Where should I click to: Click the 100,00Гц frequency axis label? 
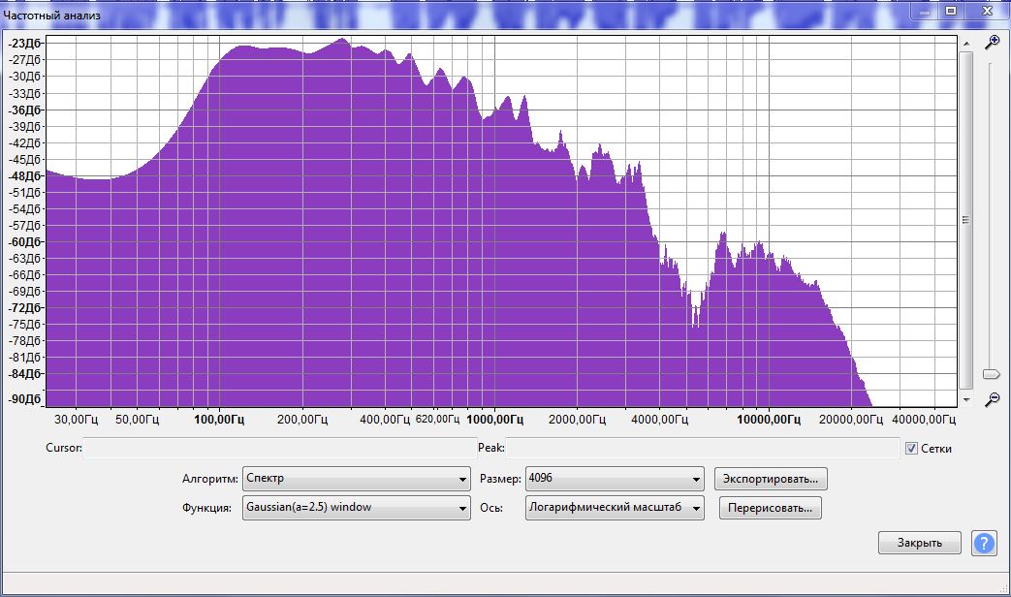(x=219, y=419)
